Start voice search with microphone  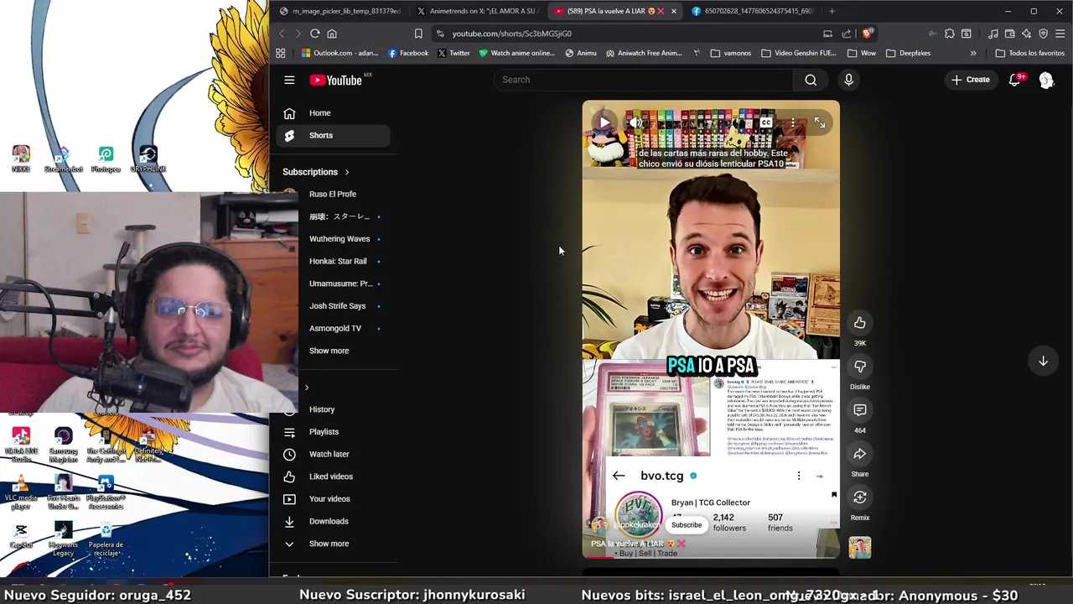point(848,80)
